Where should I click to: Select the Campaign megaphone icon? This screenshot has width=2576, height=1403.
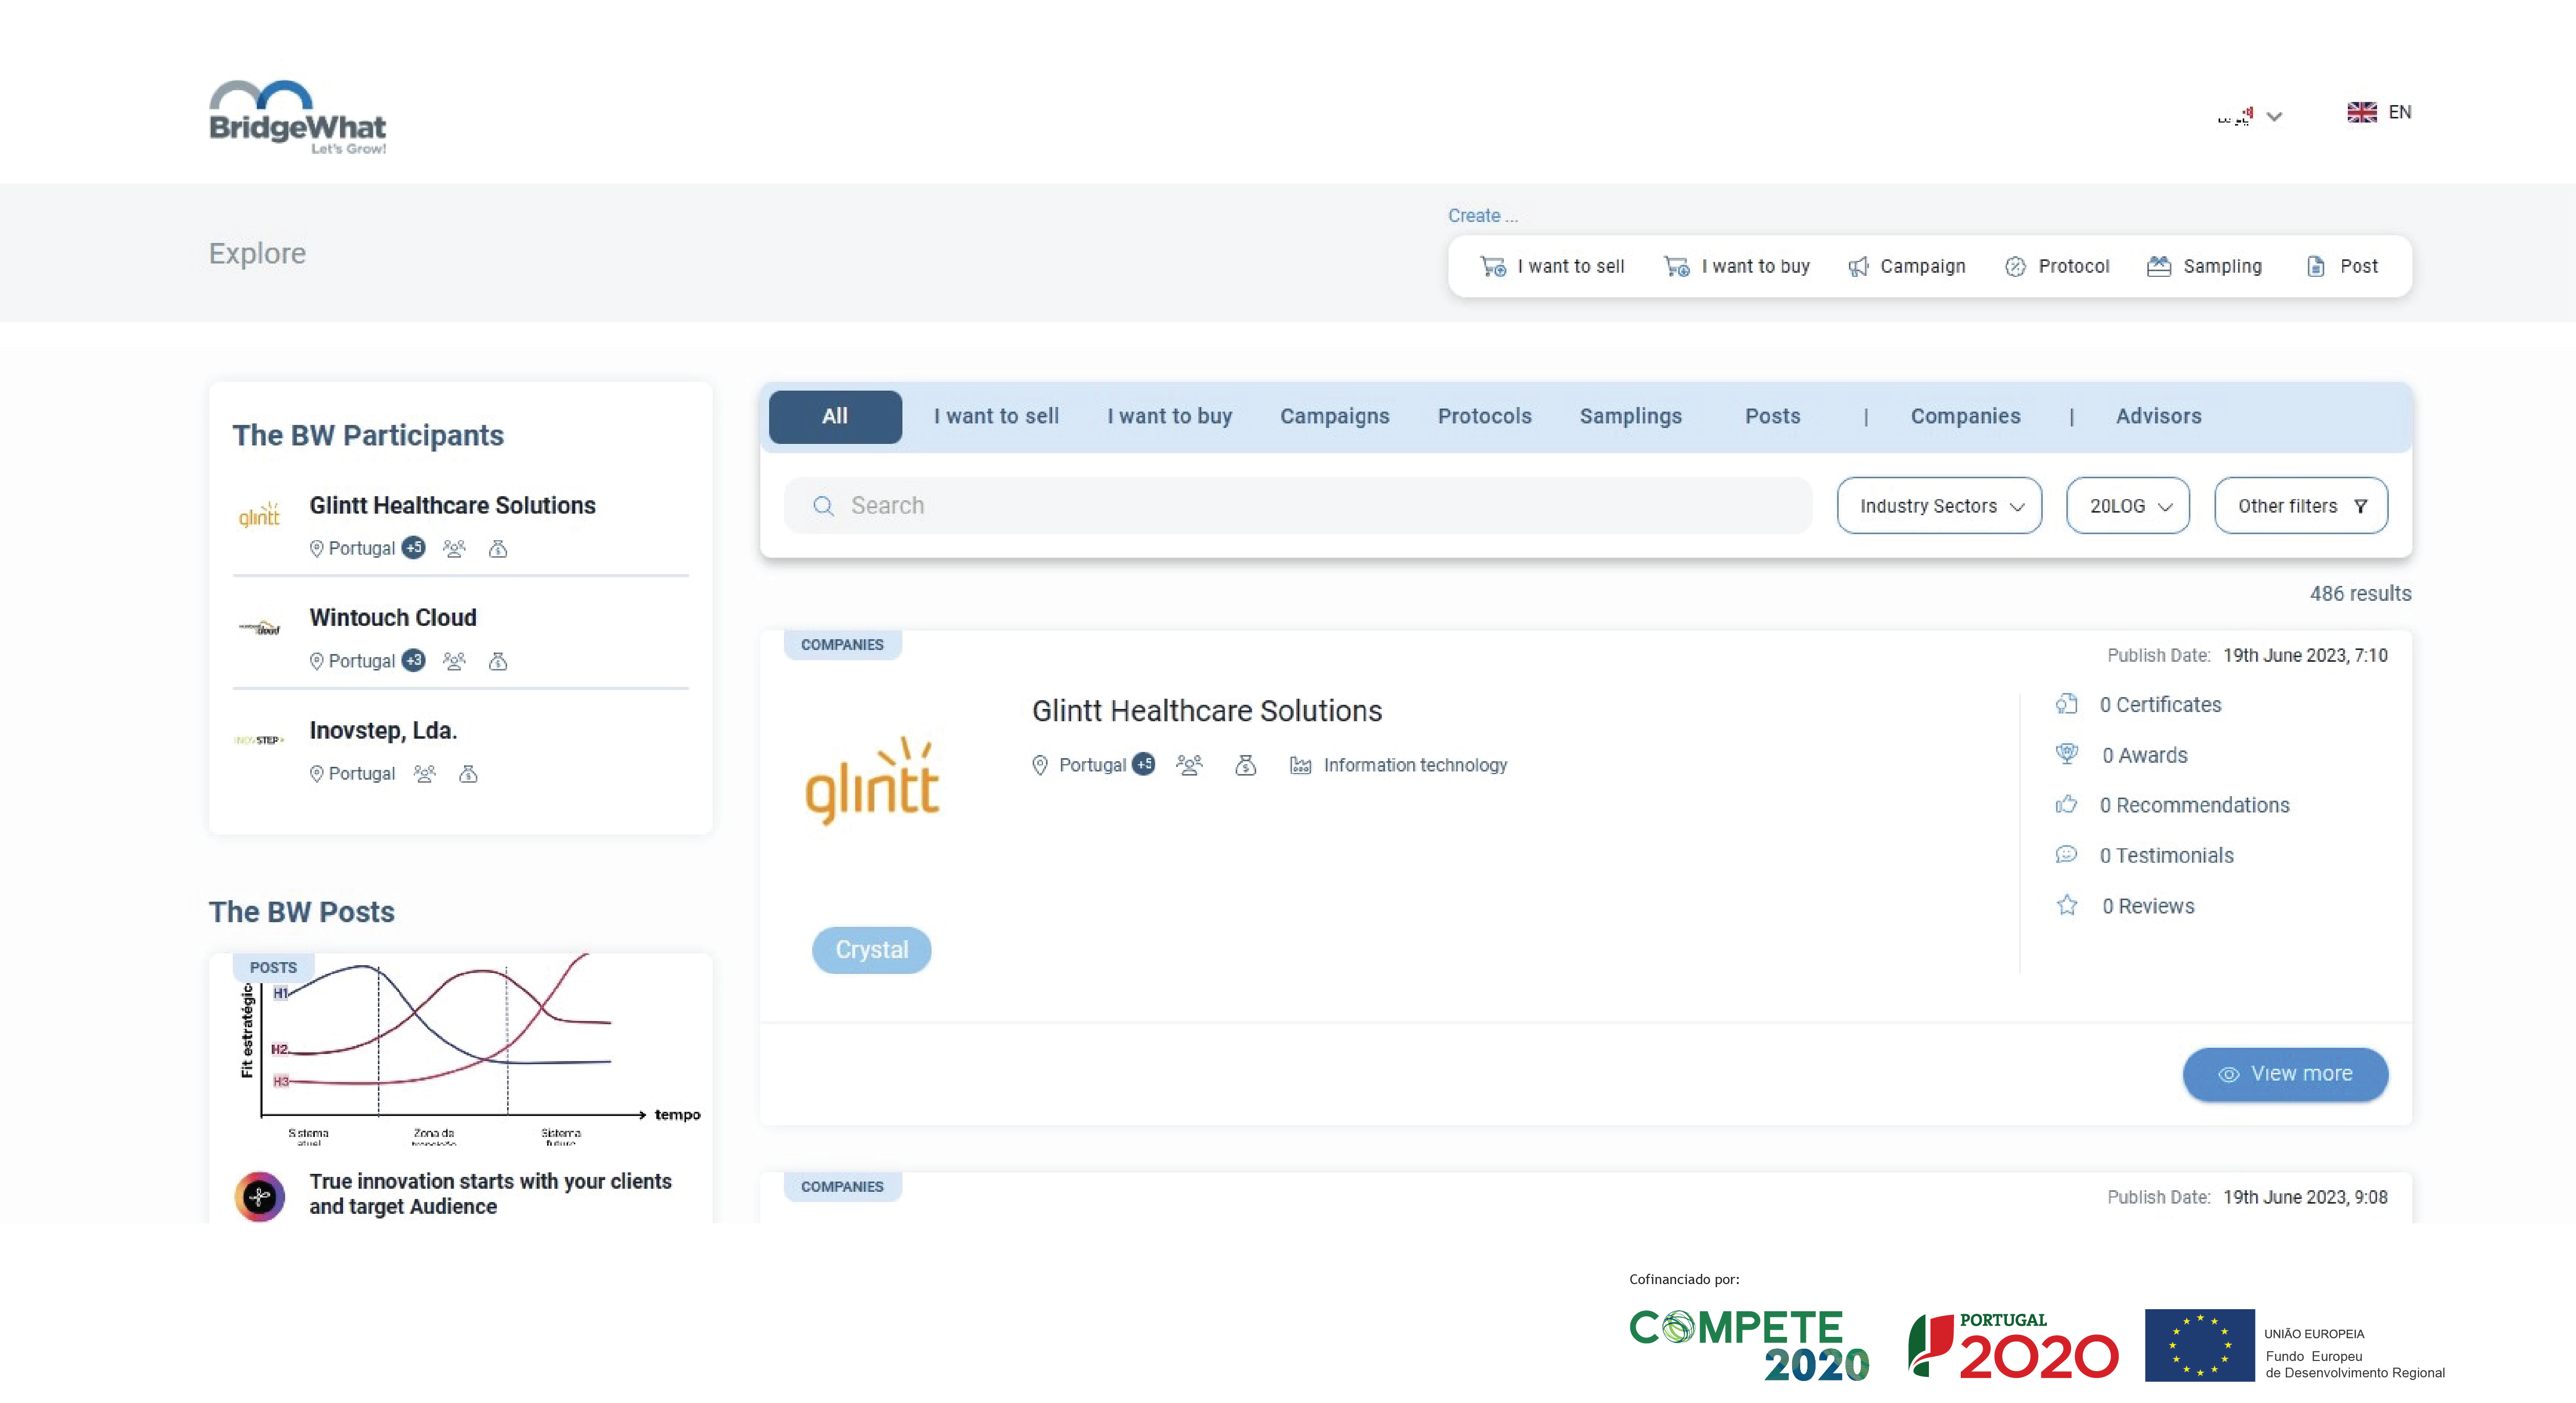(x=1859, y=266)
